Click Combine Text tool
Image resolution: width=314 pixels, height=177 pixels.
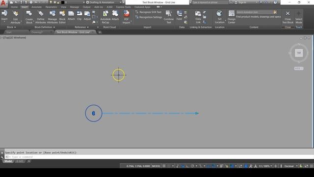tap(169, 17)
